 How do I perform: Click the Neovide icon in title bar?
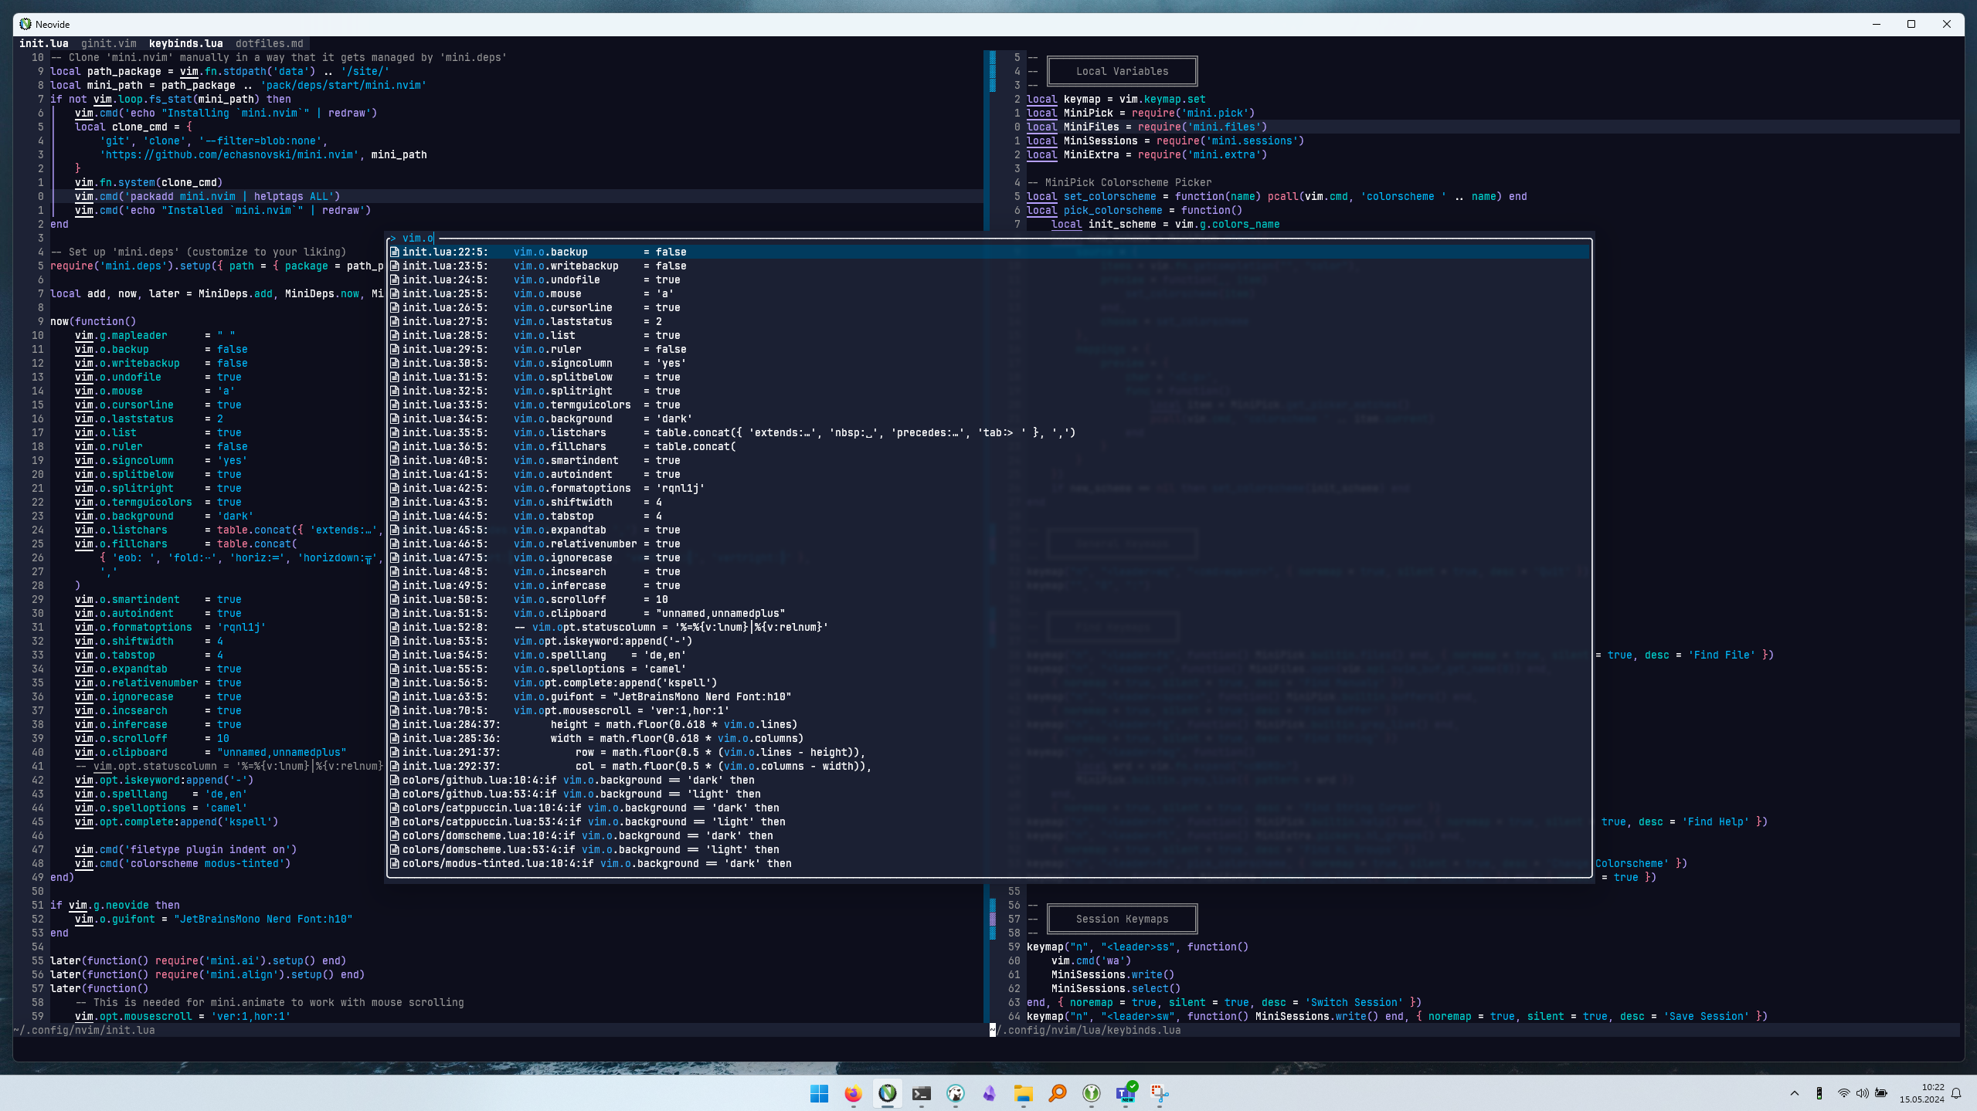pos(25,24)
